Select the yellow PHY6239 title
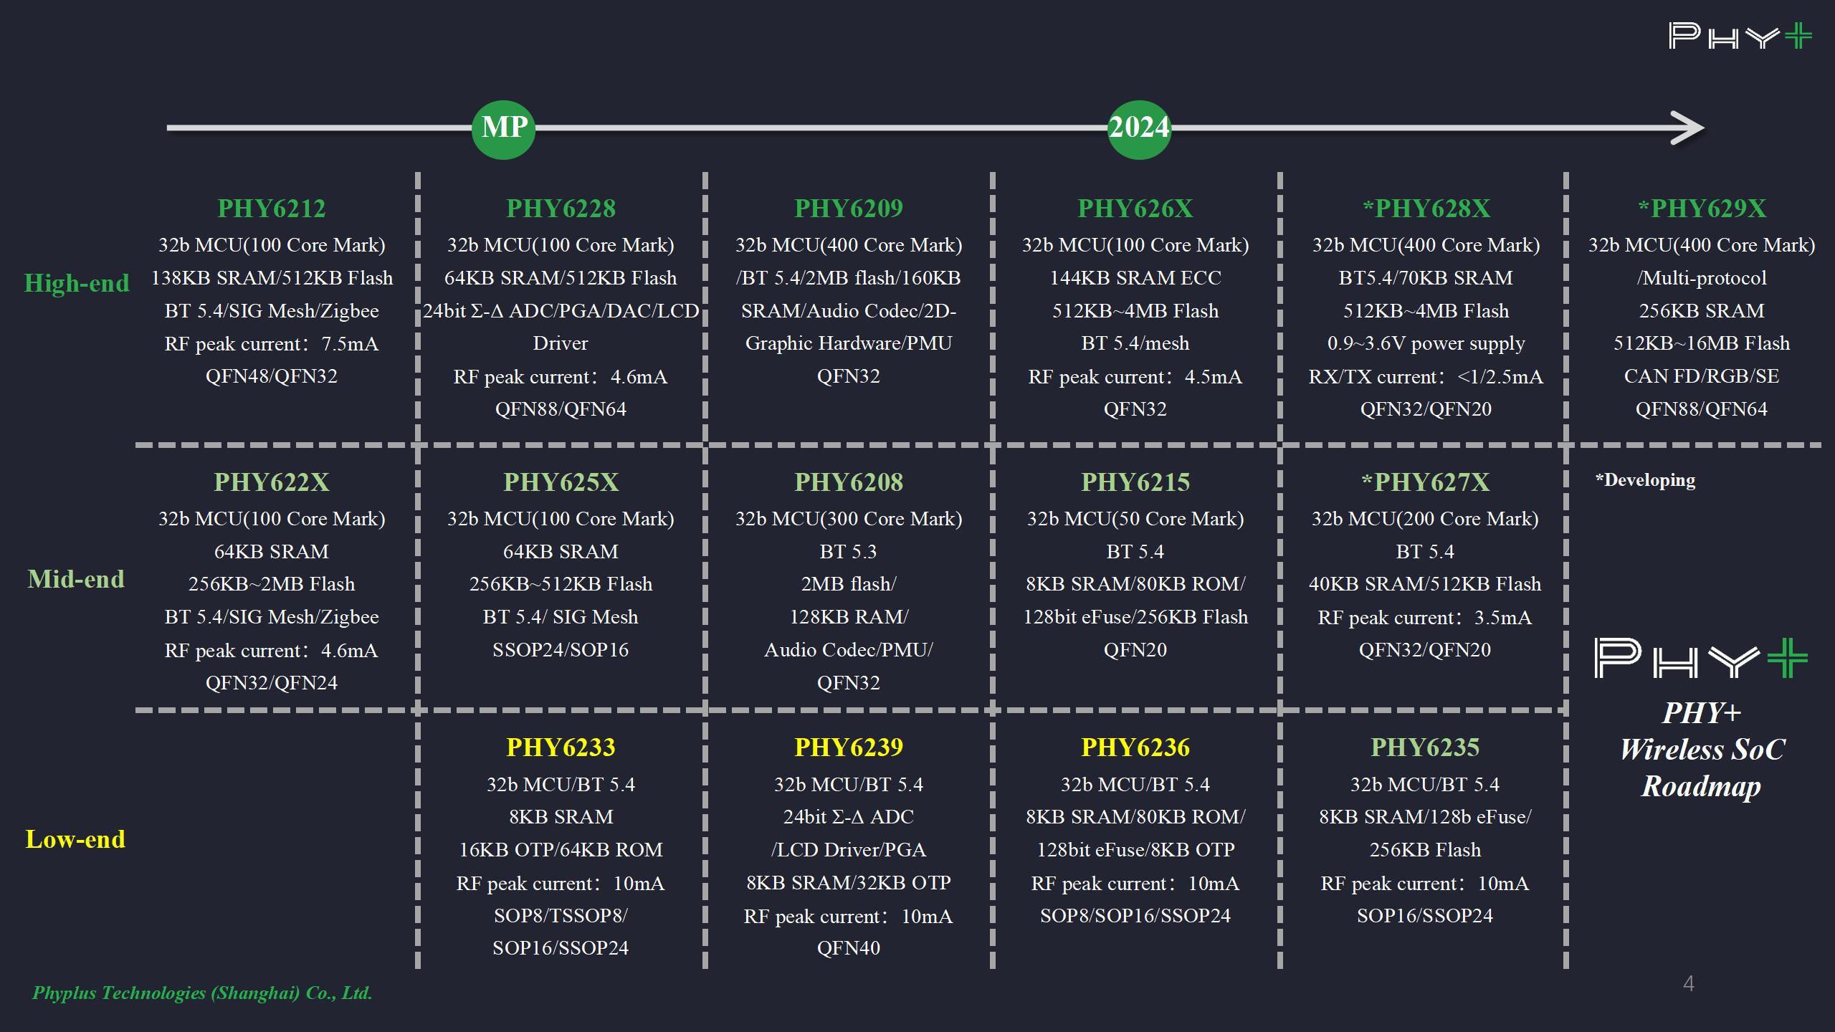 [x=849, y=747]
